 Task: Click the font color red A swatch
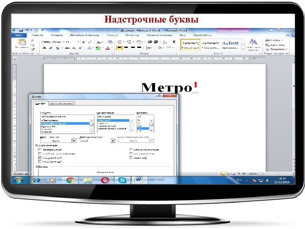pyautogui.click(x=107, y=48)
